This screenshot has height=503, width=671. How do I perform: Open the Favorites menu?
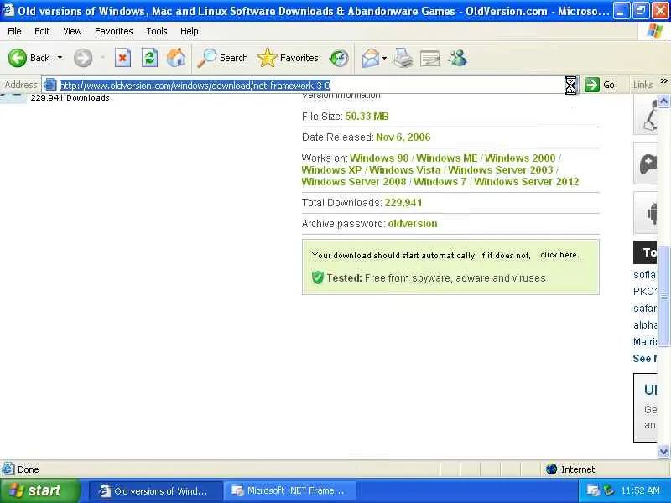(x=114, y=31)
